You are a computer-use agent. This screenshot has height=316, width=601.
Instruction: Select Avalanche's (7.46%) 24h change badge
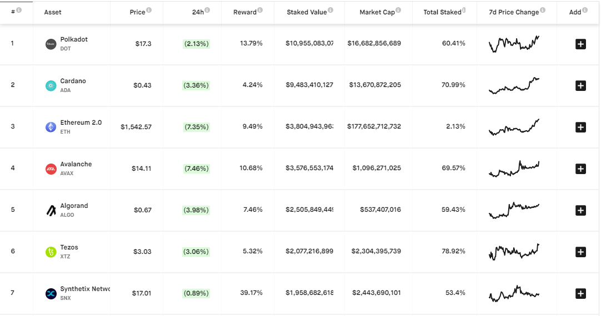click(196, 169)
